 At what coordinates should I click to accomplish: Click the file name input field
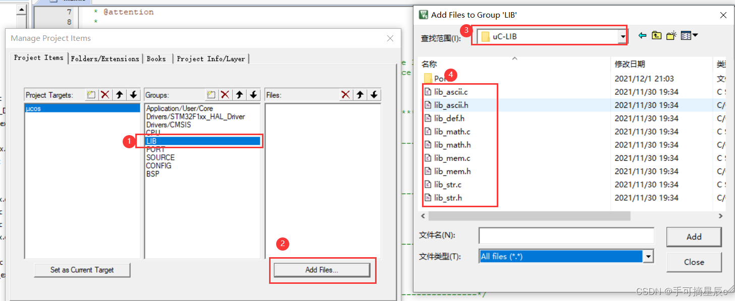pos(566,235)
